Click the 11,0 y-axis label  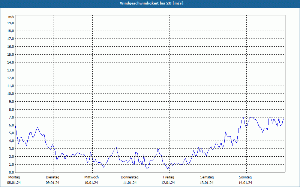10,86
